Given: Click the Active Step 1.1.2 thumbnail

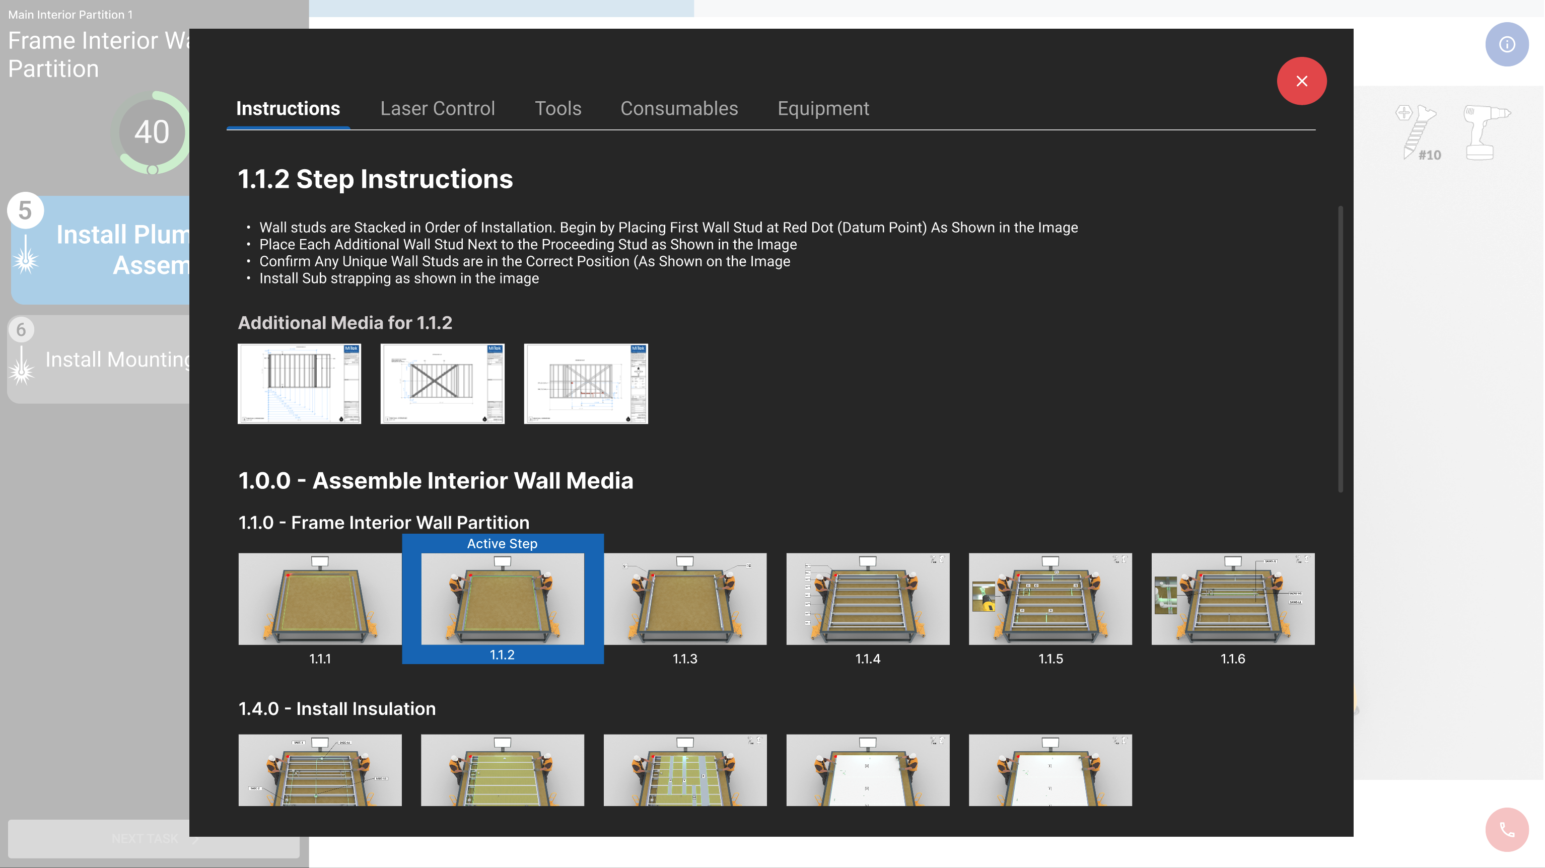Looking at the screenshot, I should (502, 599).
